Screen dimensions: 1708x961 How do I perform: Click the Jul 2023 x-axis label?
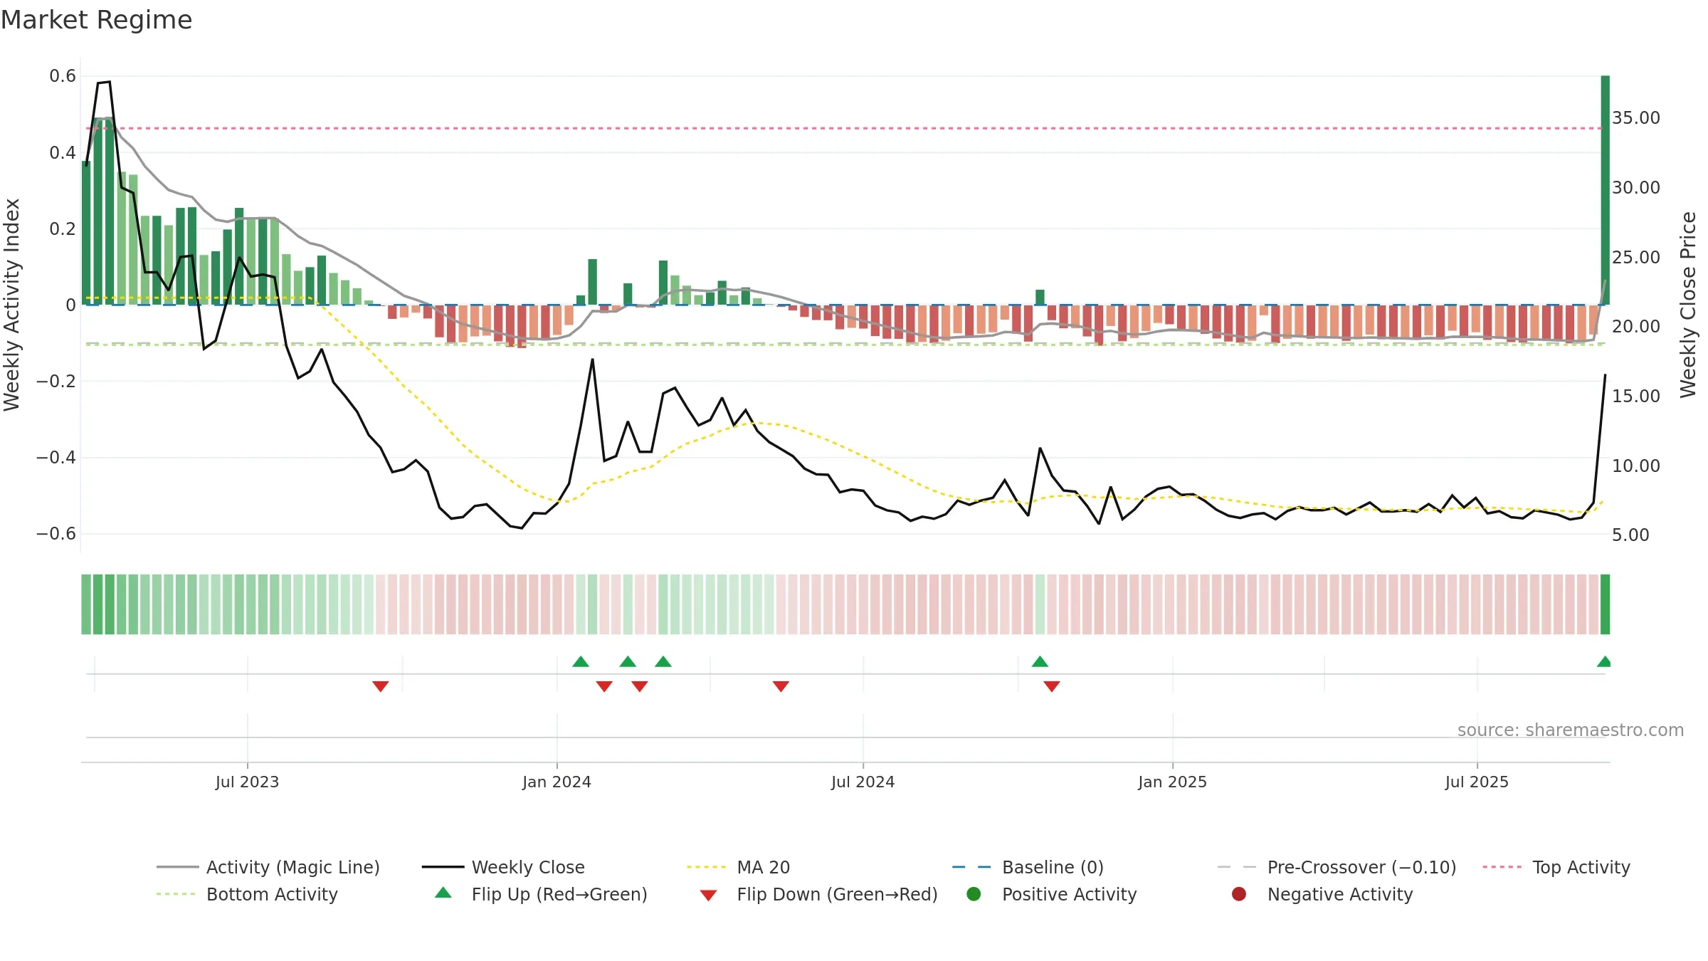point(247,782)
